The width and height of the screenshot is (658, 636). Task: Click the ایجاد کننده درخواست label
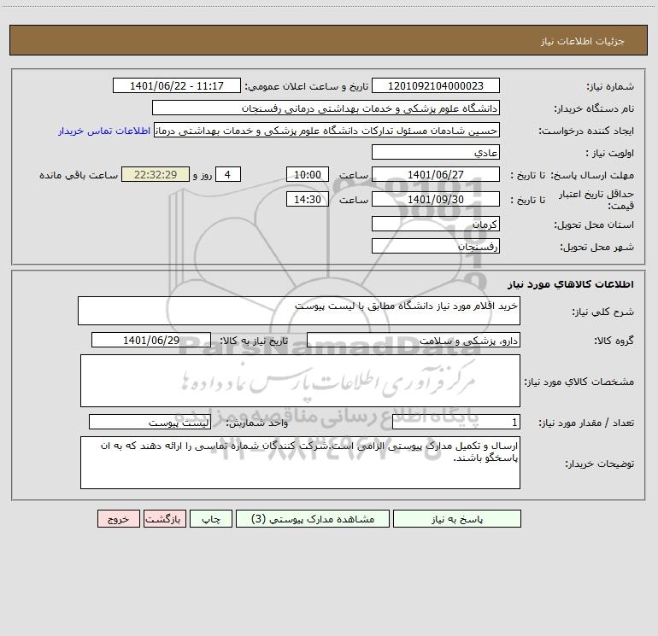(x=586, y=131)
